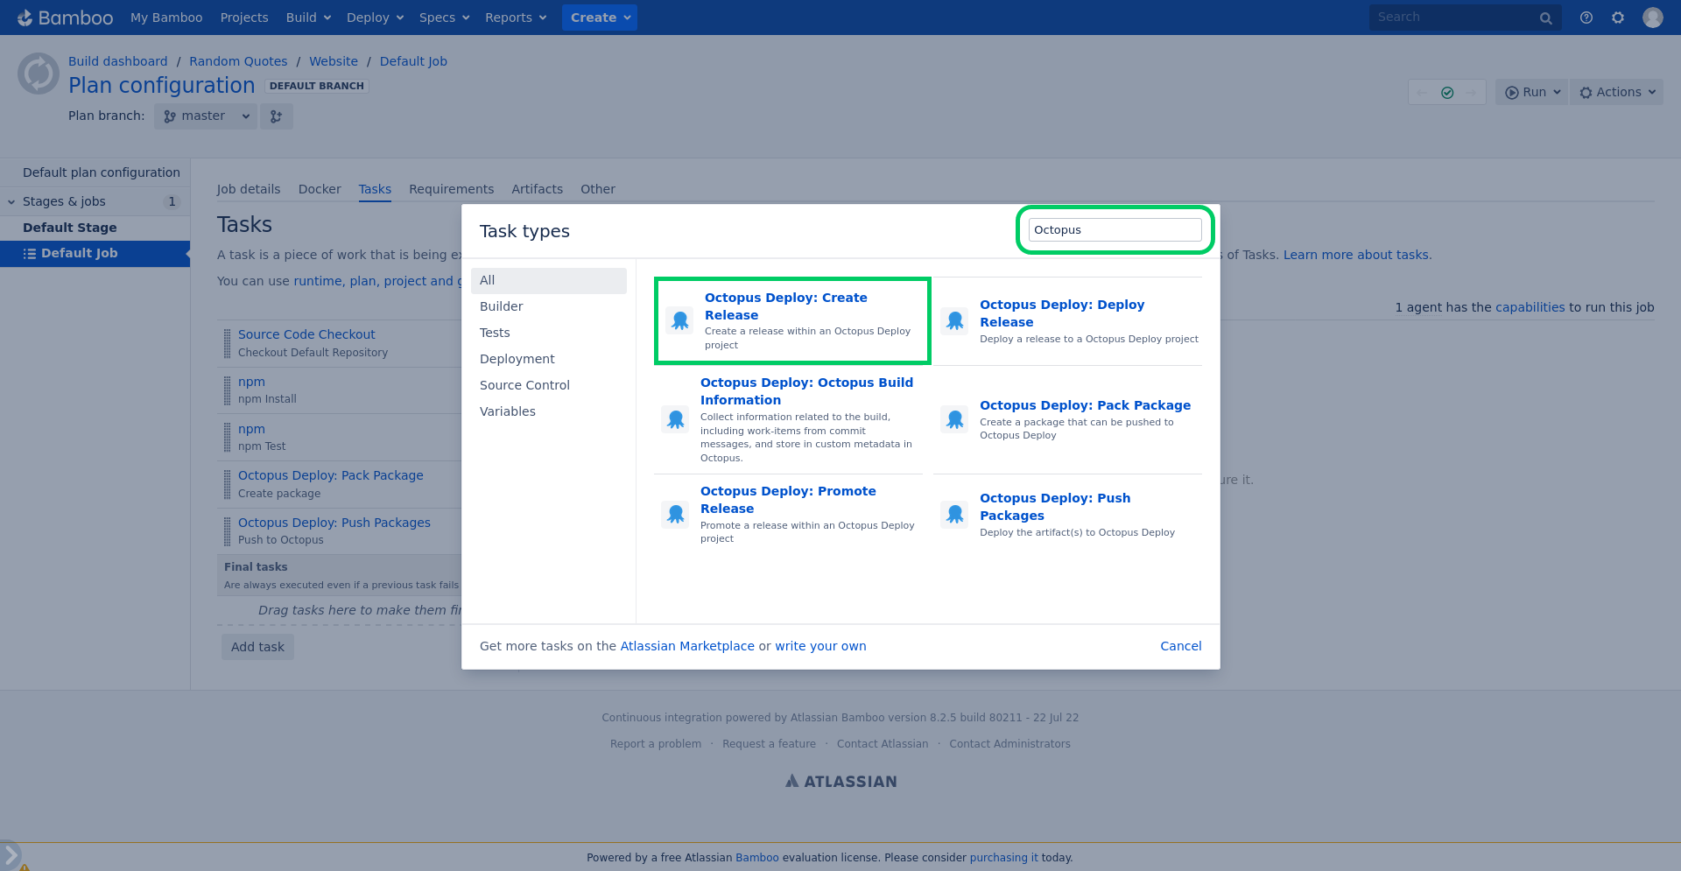Cancel the Task types dialog
The image size is (1681, 871).
pos(1180,647)
